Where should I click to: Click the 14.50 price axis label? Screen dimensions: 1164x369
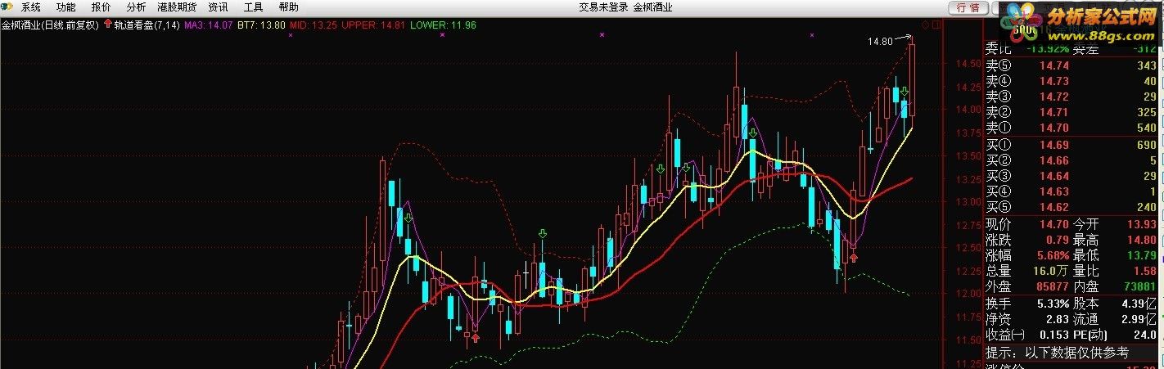coord(968,64)
